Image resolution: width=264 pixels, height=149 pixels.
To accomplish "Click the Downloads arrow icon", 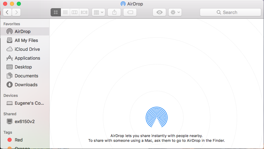I will coord(10,85).
